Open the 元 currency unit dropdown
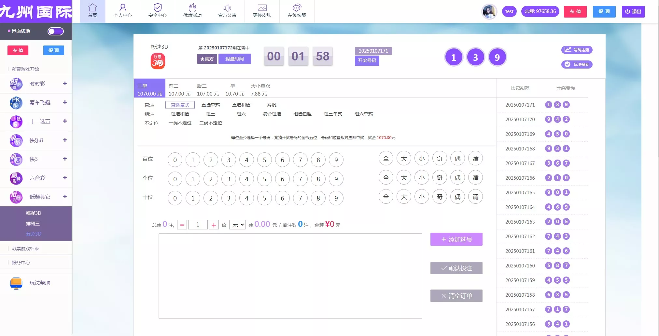The image size is (659, 336). [x=237, y=225]
